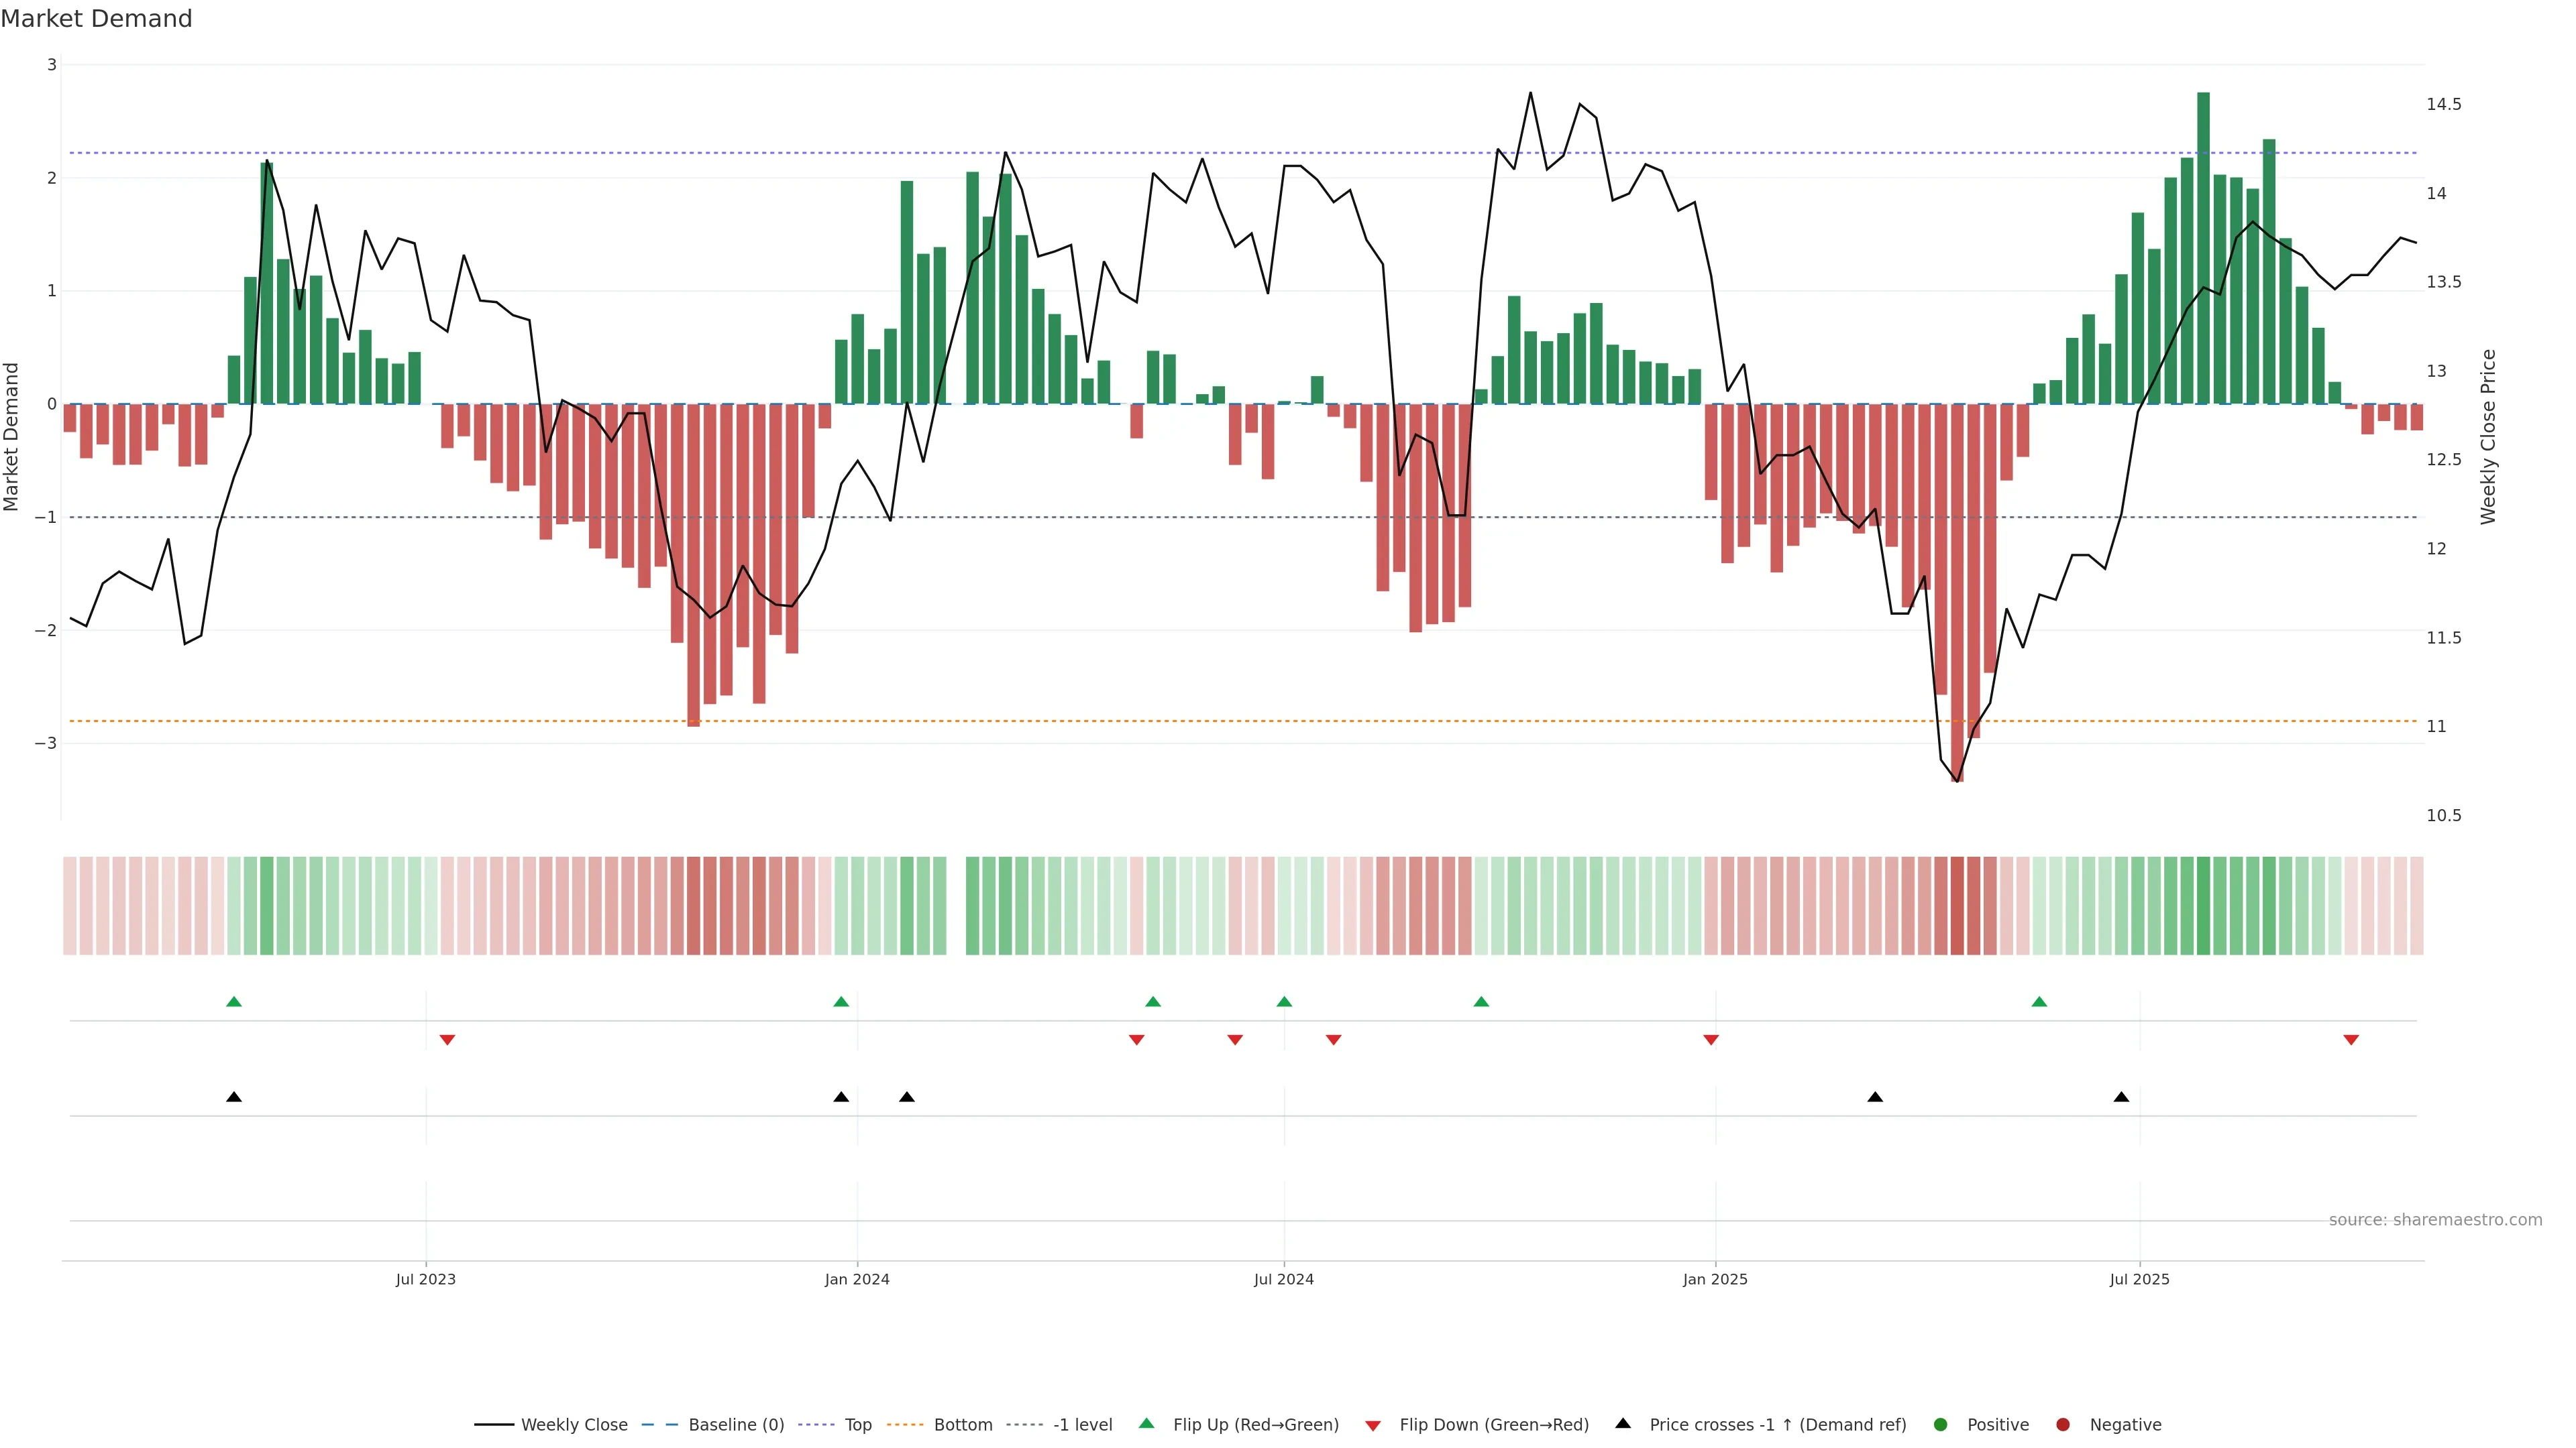Image resolution: width=2576 pixels, height=1448 pixels.
Task: Toggle the Bottom legend entry
Action: (962, 1424)
